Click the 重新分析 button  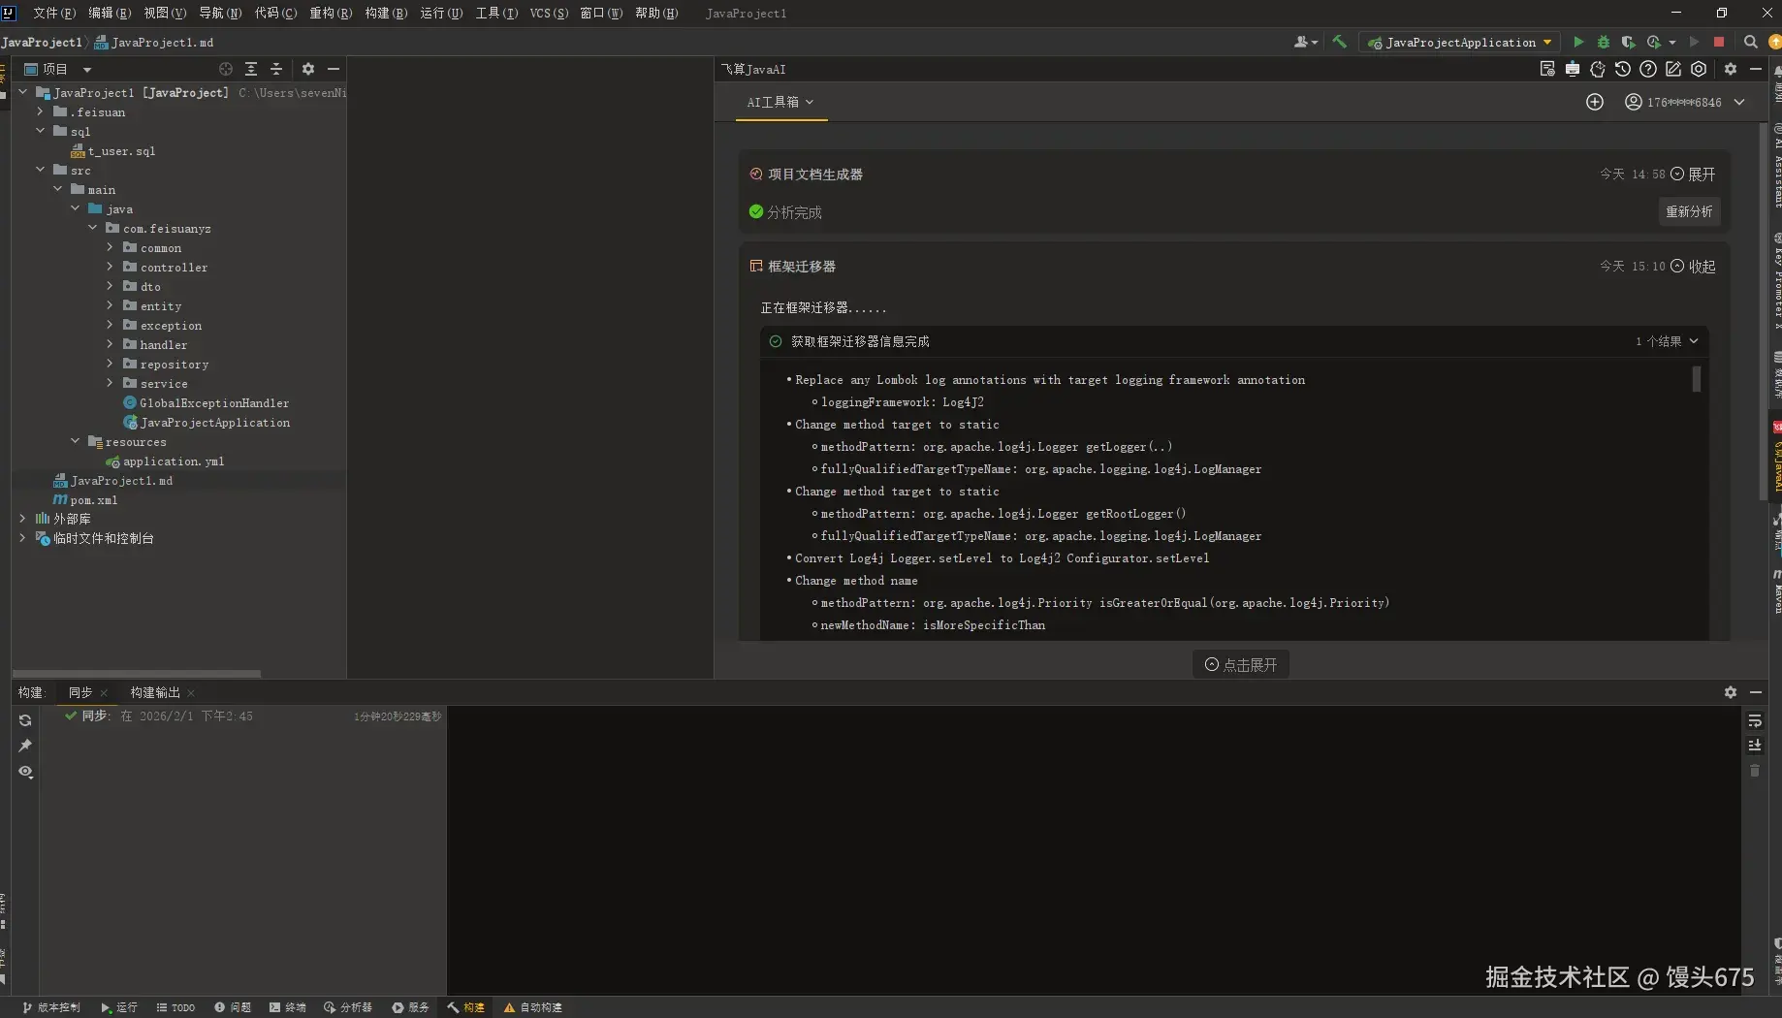(x=1689, y=211)
